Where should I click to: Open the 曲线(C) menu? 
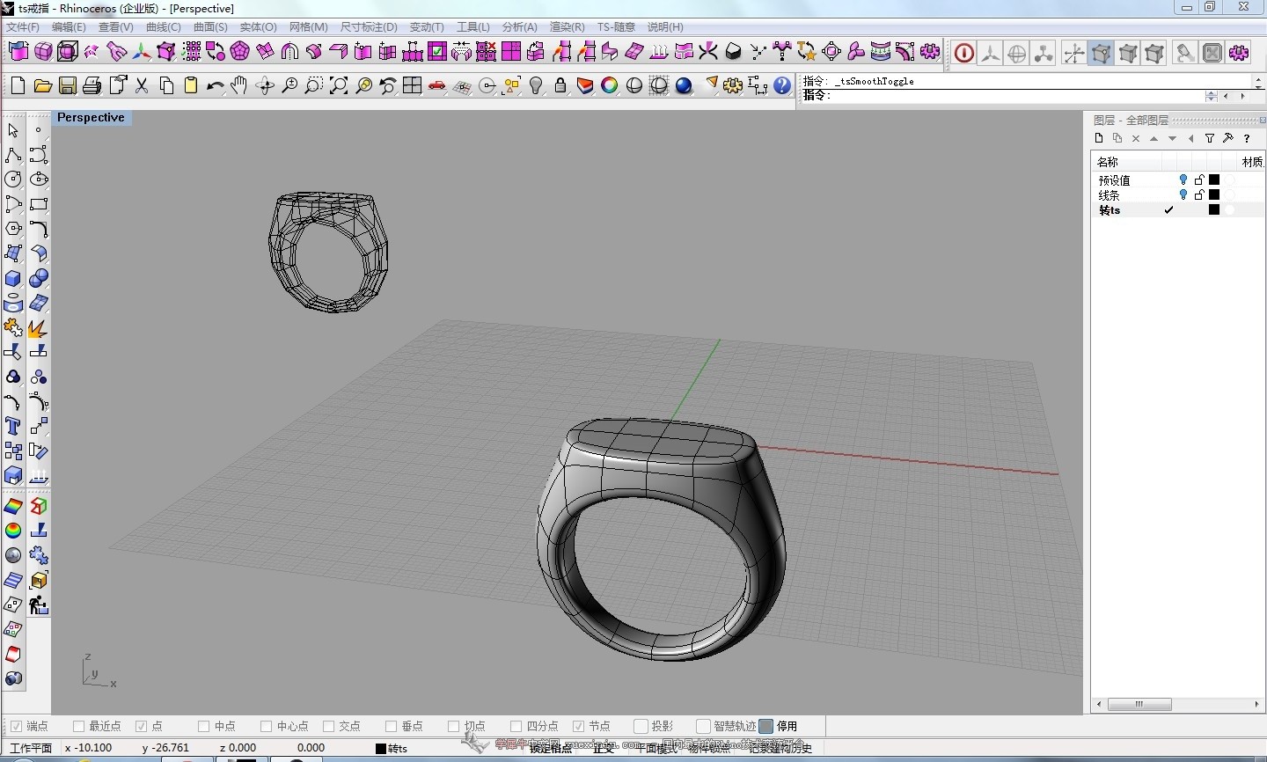click(164, 27)
